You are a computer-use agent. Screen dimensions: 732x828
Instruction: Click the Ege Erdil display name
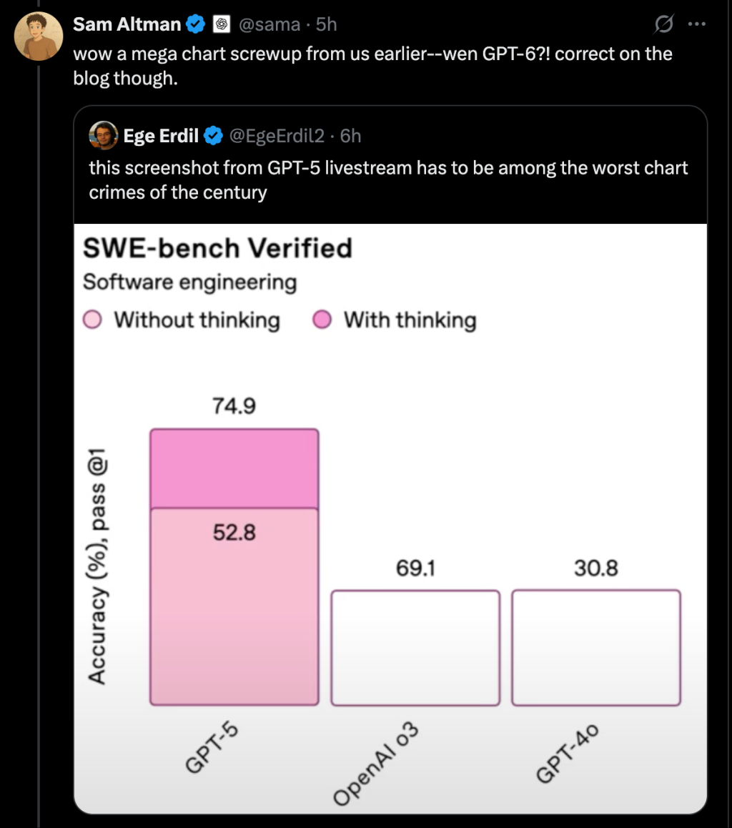(x=161, y=135)
